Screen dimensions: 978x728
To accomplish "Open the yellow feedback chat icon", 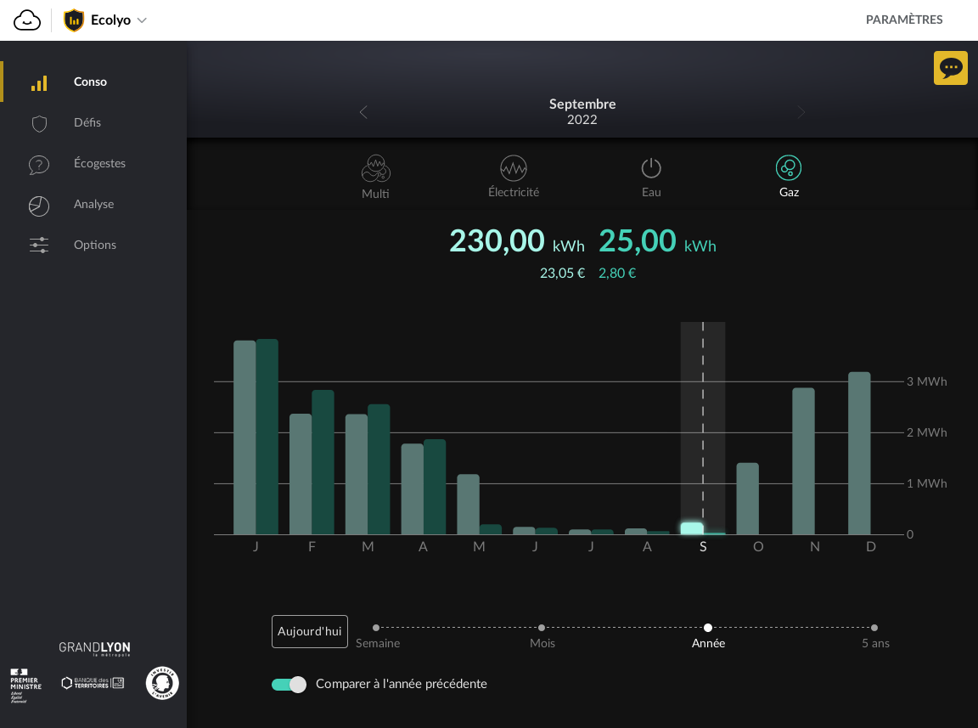I will tap(951, 67).
